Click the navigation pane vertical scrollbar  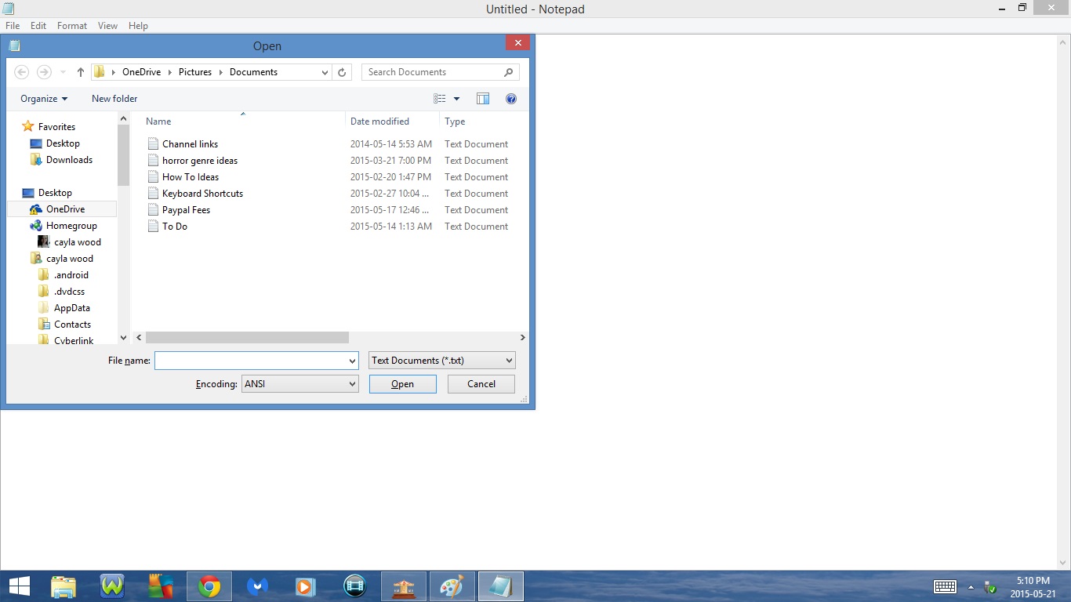123,155
